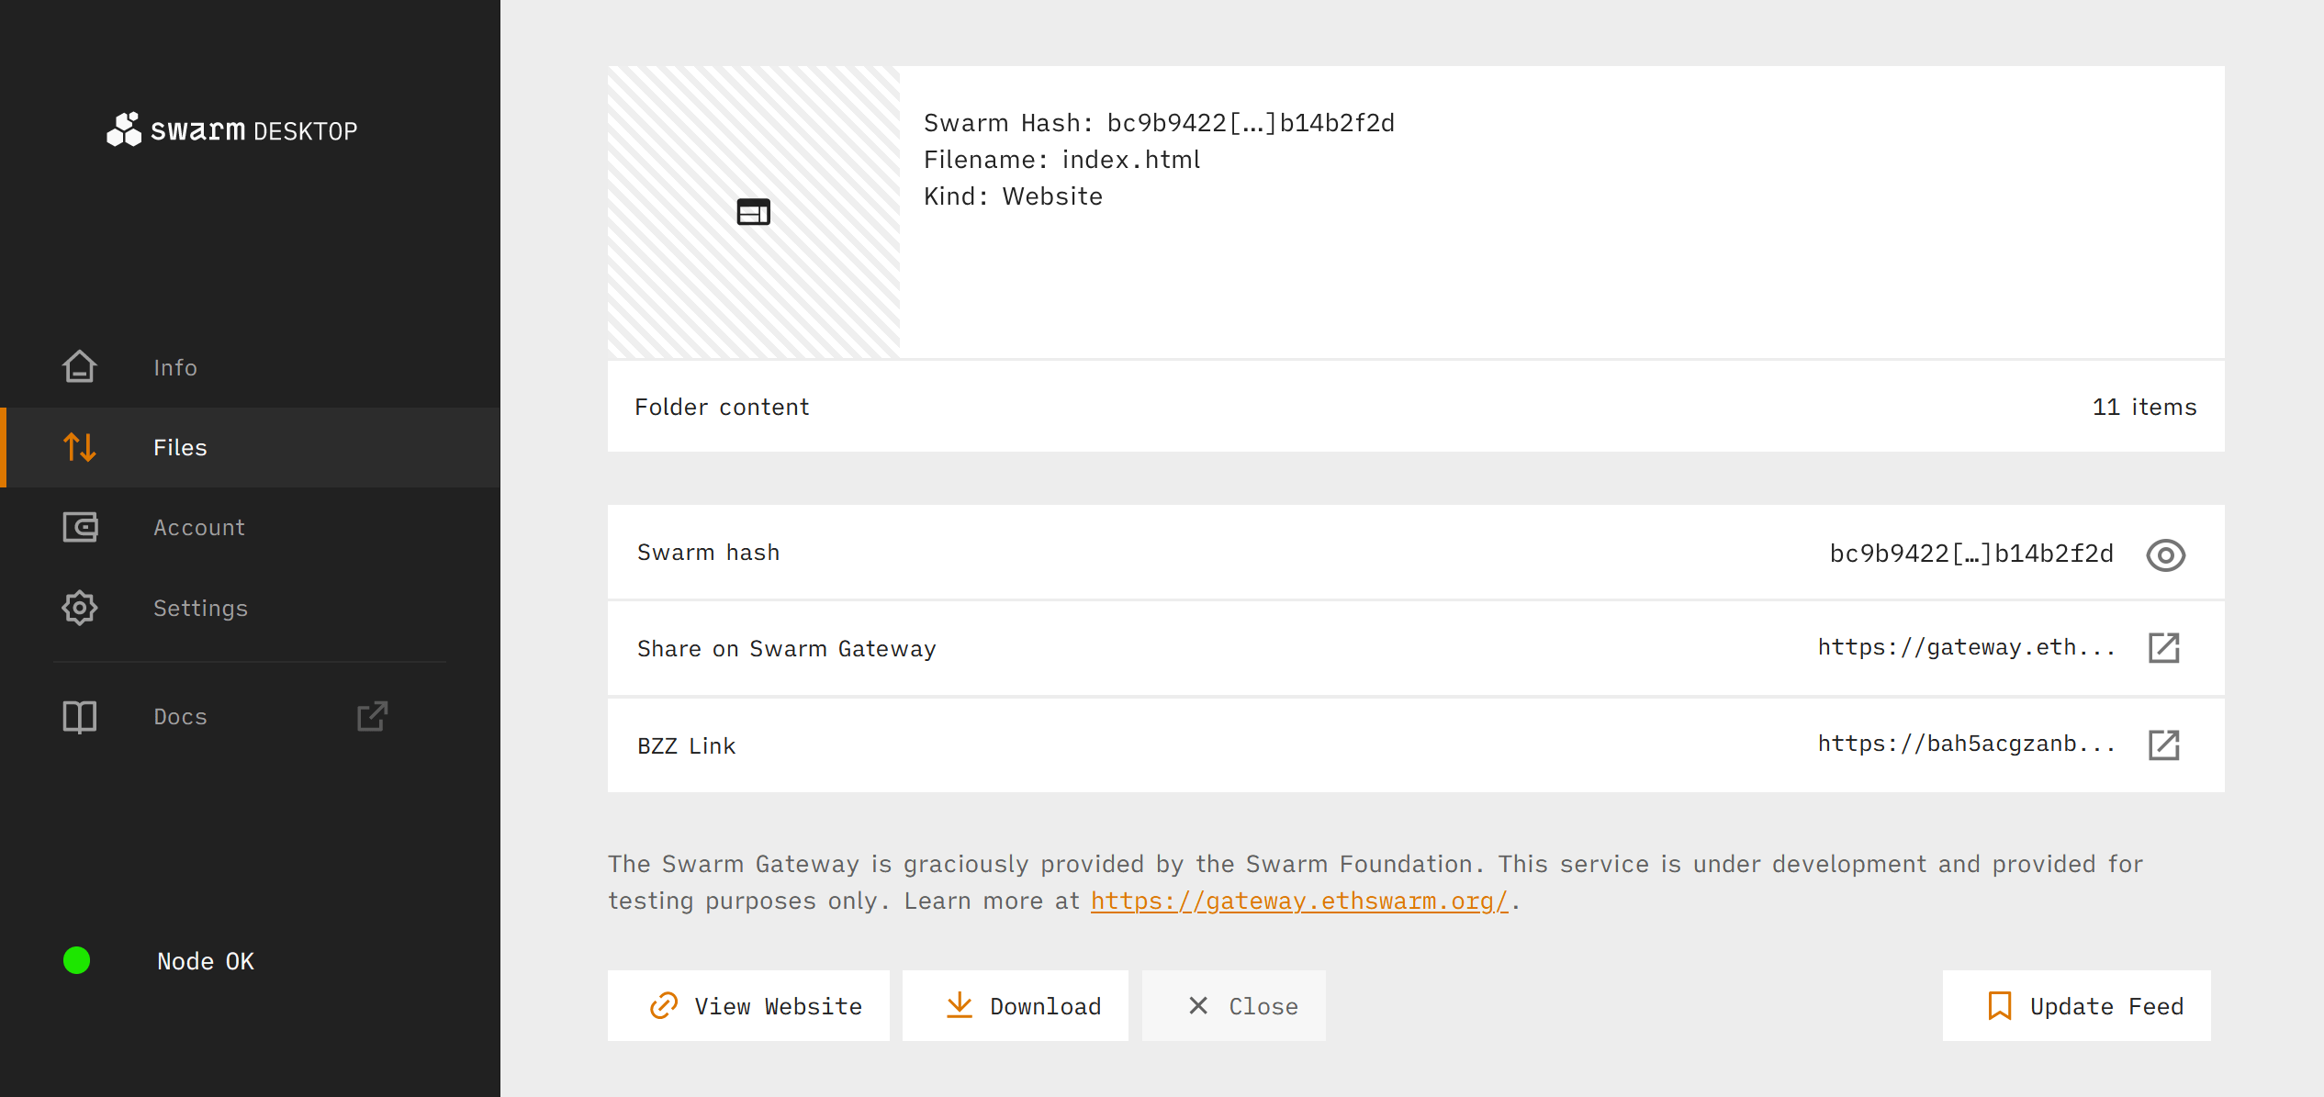2324x1097 pixels.
Task: Click the Docs book icon
Action: point(80,716)
